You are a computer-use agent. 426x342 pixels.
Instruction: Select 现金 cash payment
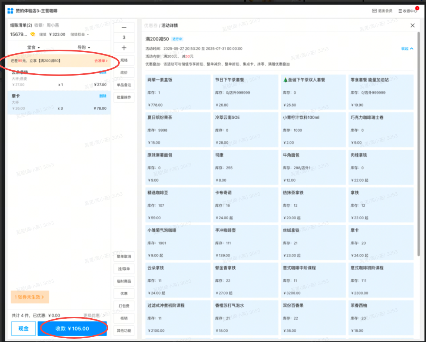click(x=23, y=328)
